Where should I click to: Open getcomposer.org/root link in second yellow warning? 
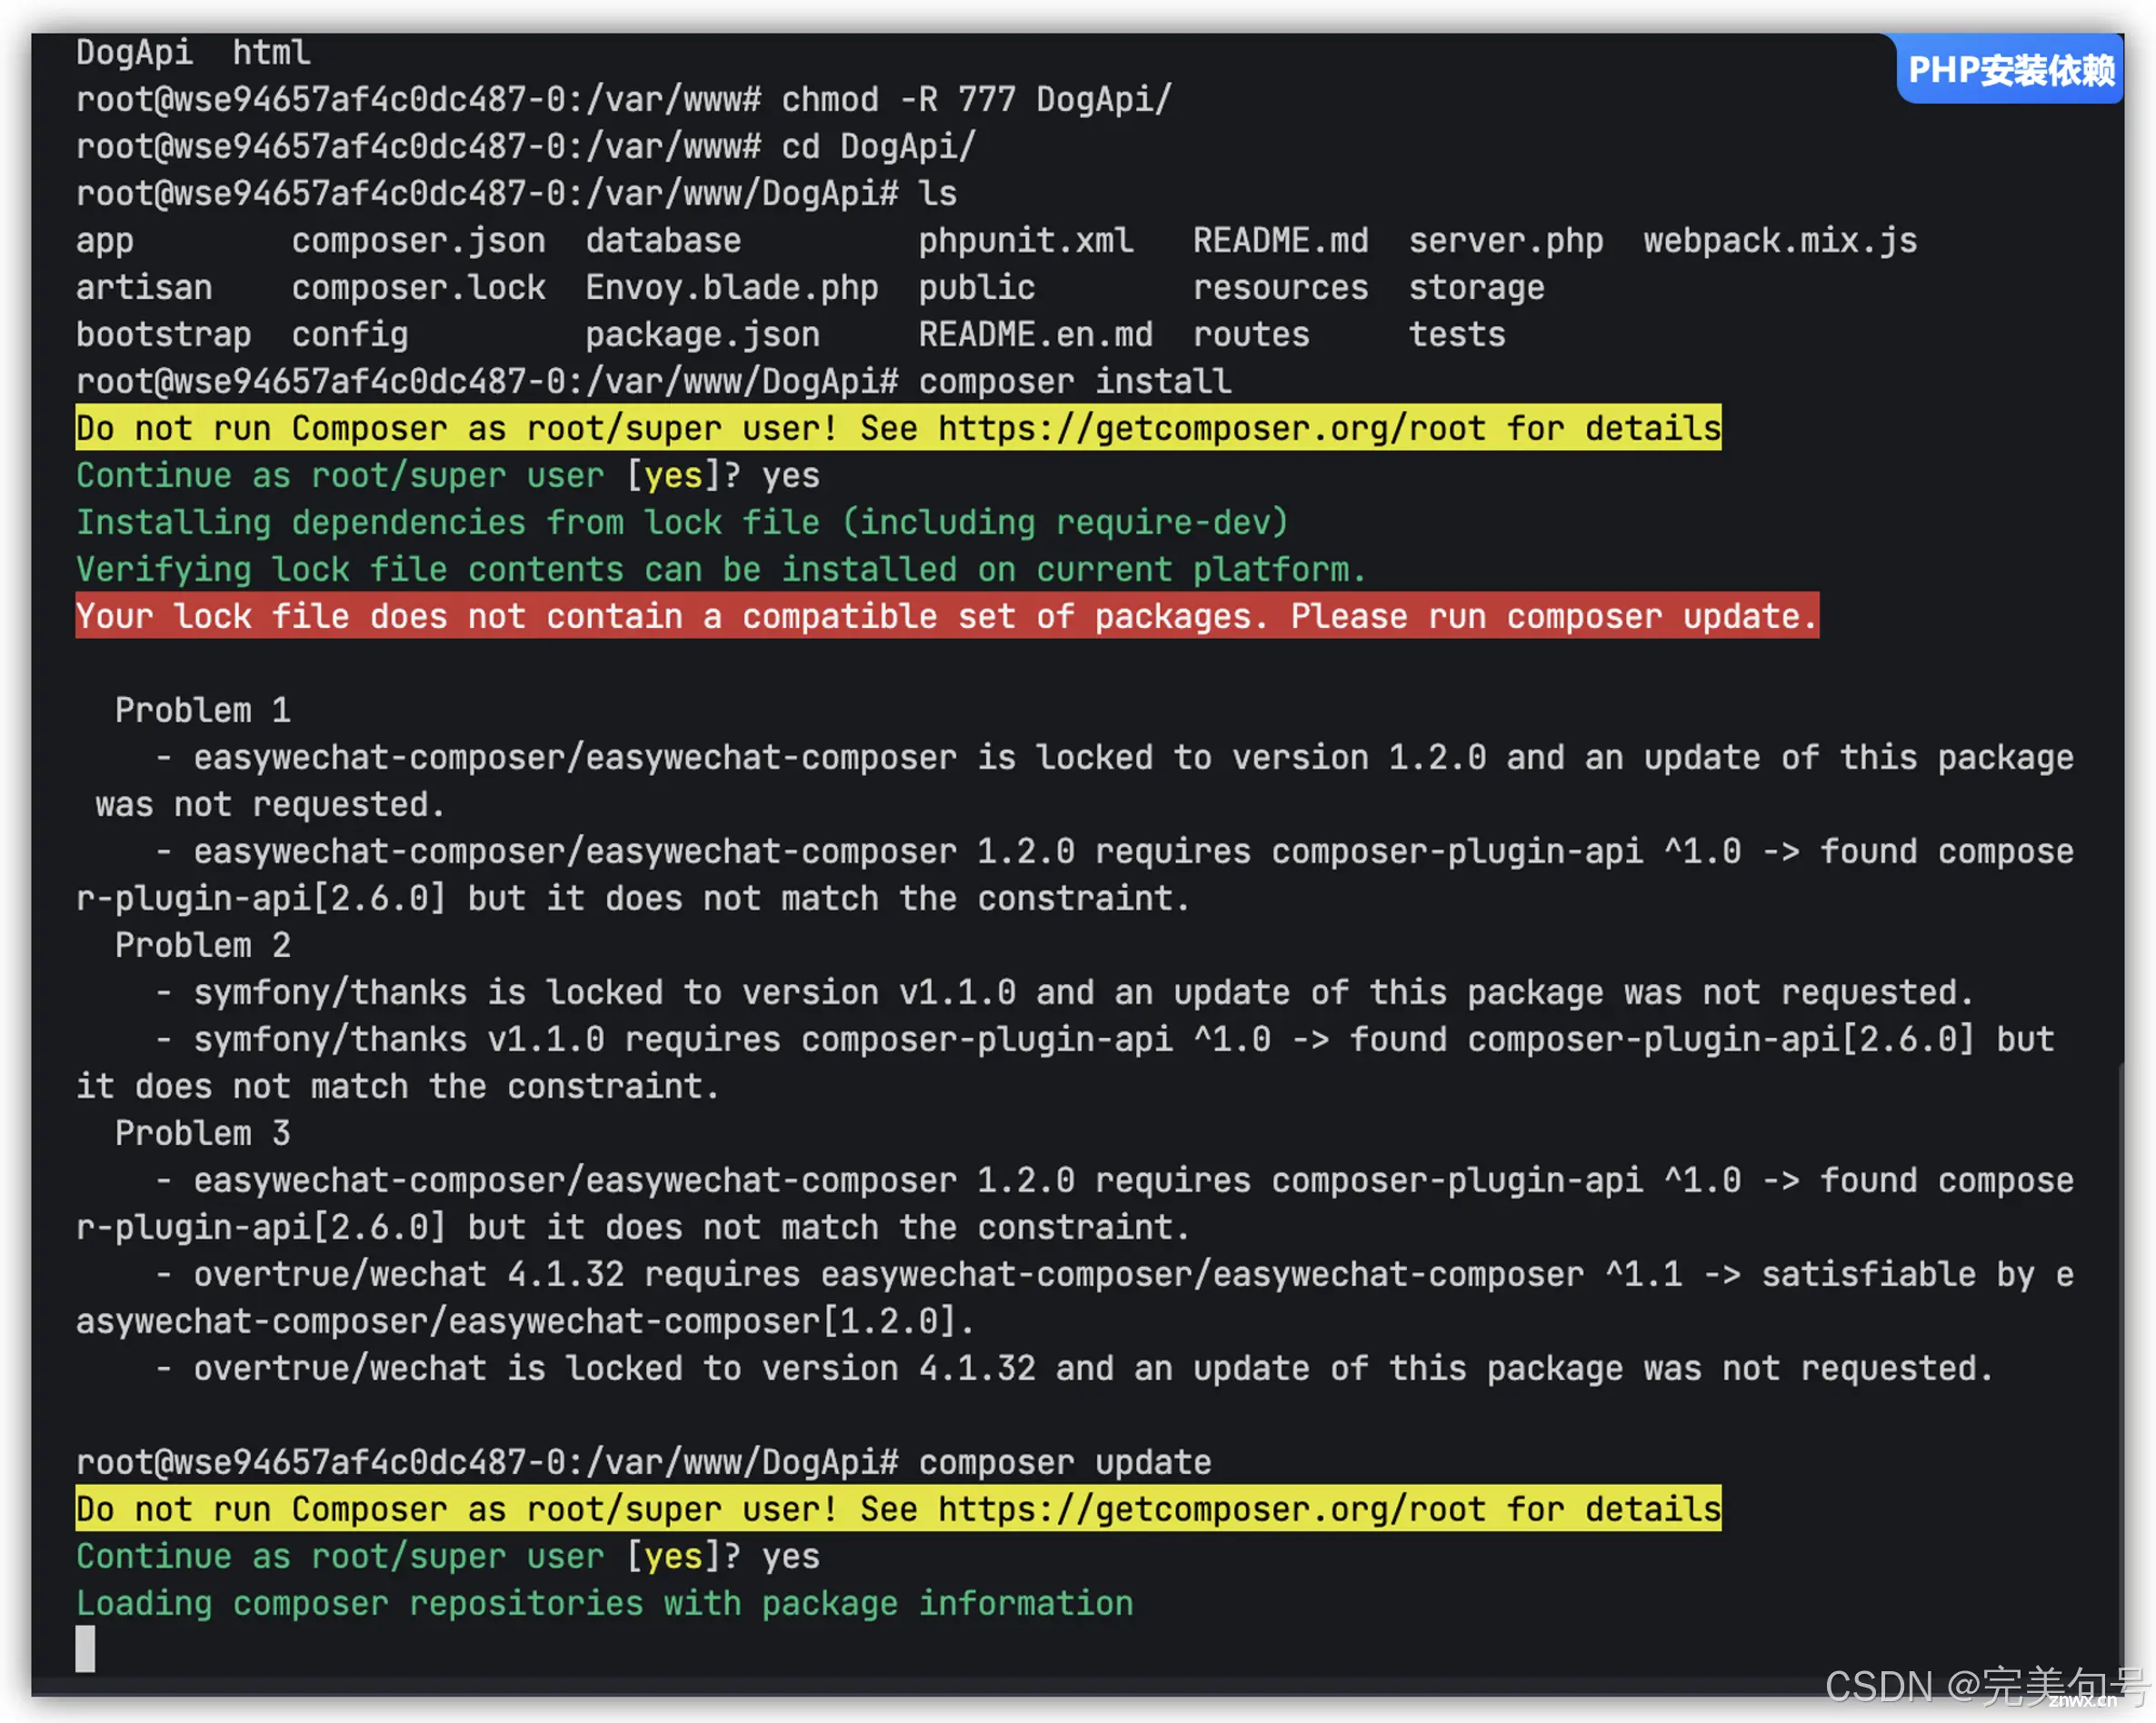click(1212, 1510)
